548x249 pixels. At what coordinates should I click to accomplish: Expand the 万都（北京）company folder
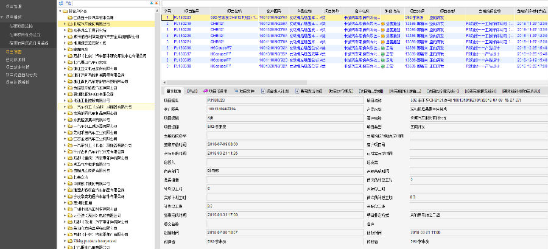(x=65, y=56)
